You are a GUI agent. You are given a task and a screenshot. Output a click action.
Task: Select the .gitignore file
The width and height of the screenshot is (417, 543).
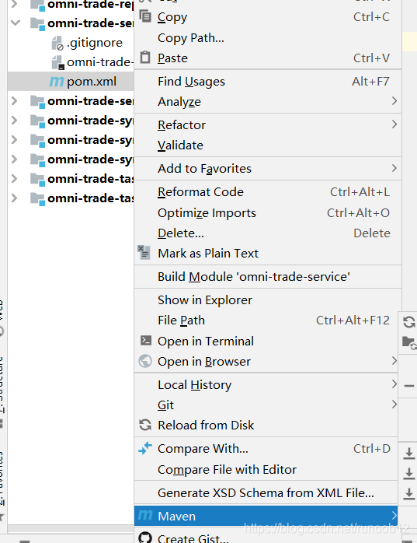[x=95, y=43]
